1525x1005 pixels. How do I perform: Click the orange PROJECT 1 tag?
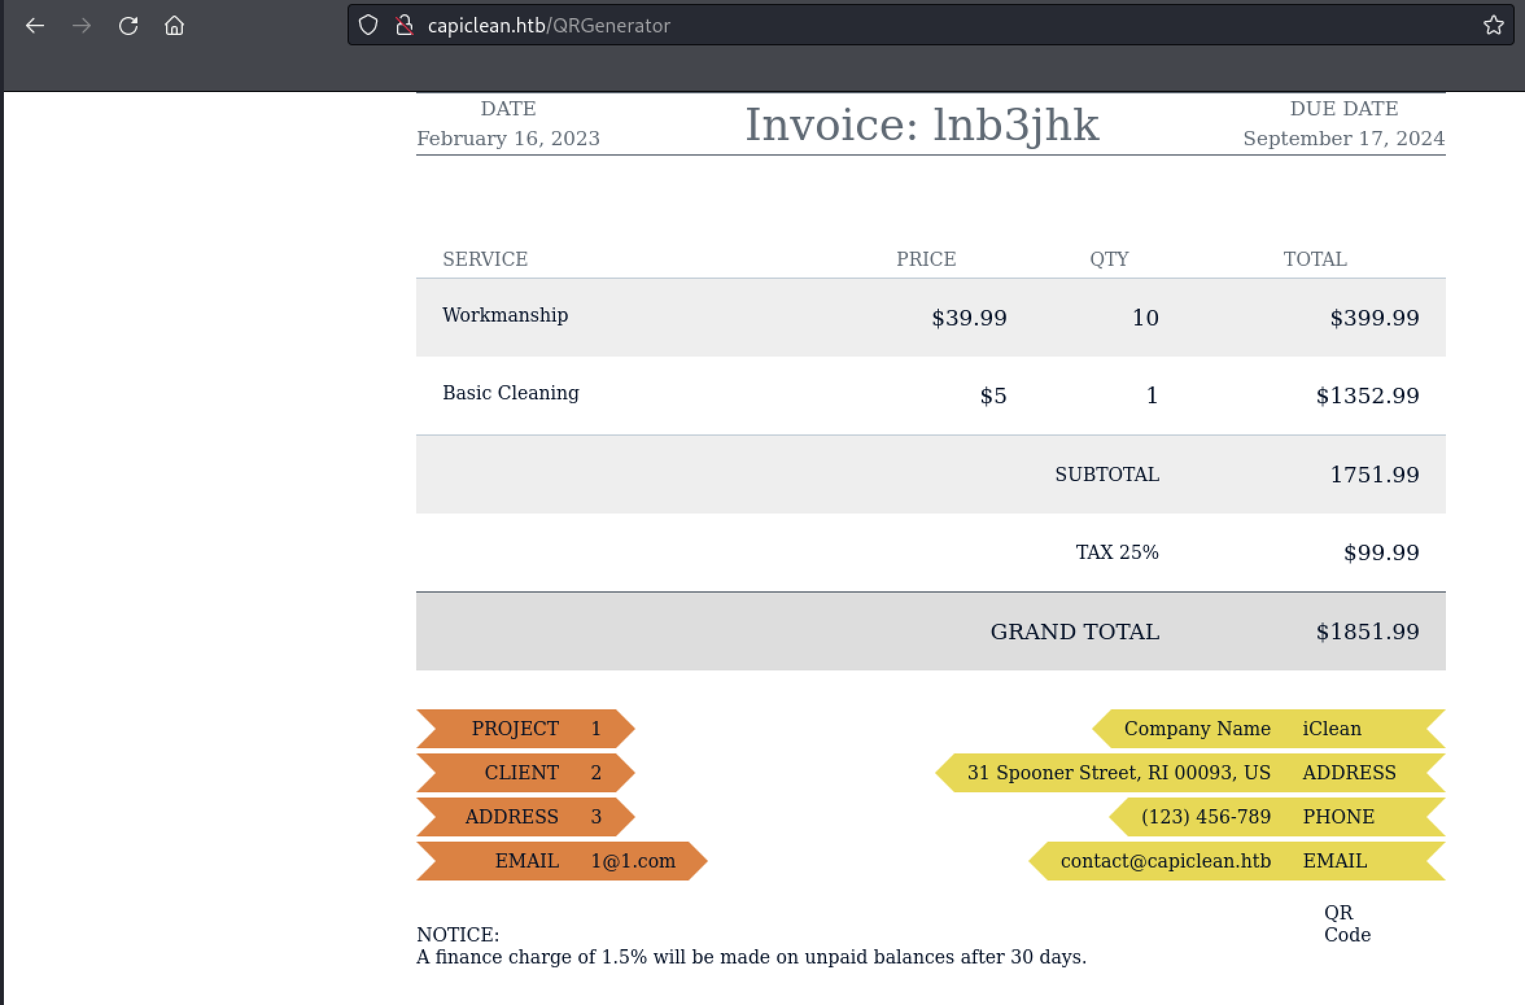tap(525, 729)
